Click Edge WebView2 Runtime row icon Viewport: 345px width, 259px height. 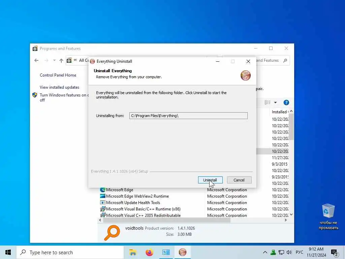(x=102, y=196)
